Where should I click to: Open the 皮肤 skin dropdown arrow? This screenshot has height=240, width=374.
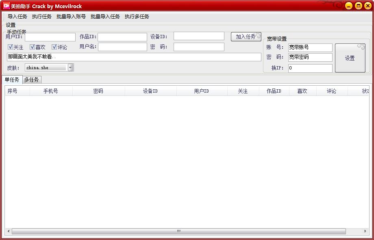tap(70, 67)
